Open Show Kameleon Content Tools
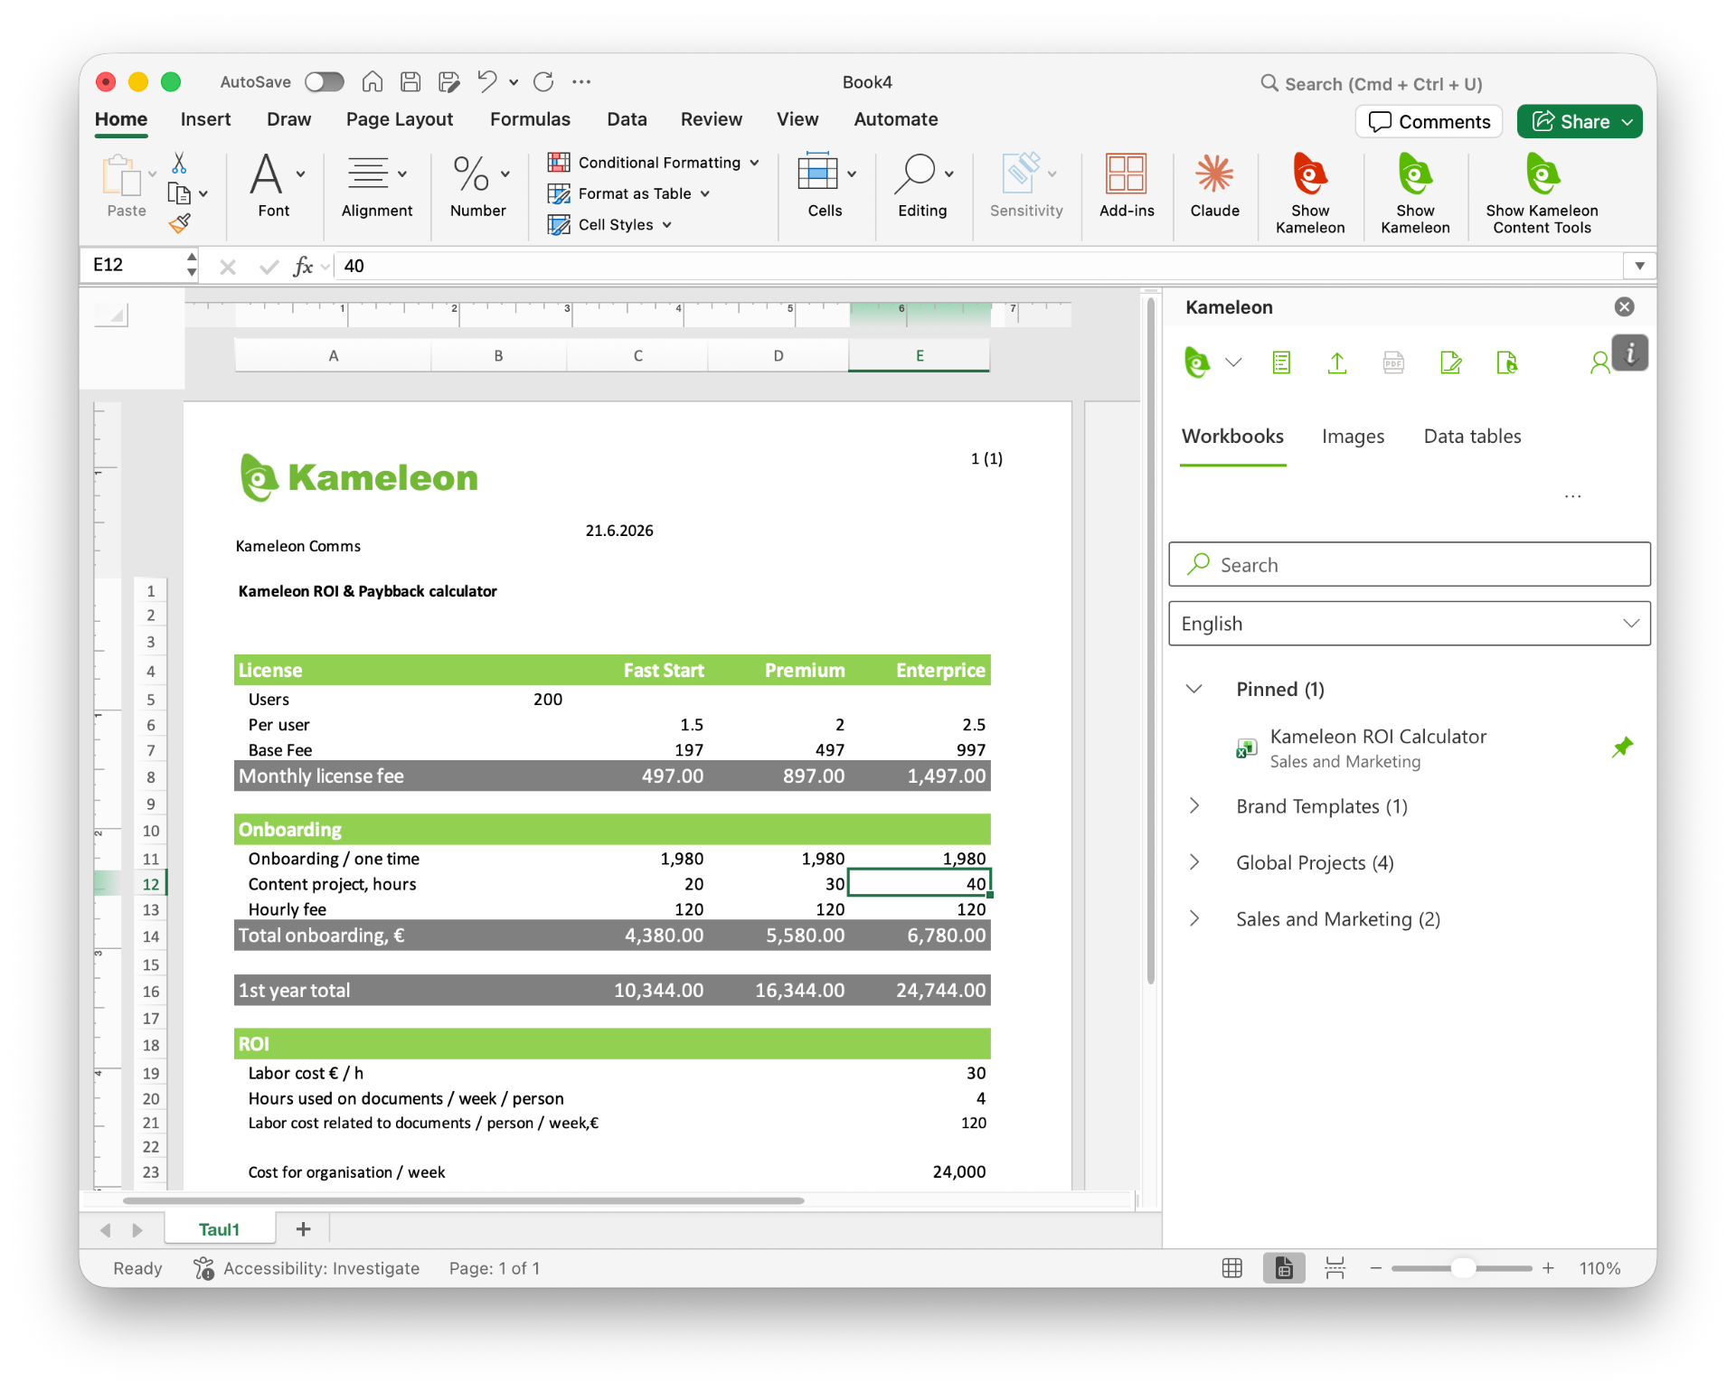 (x=1542, y=193)
